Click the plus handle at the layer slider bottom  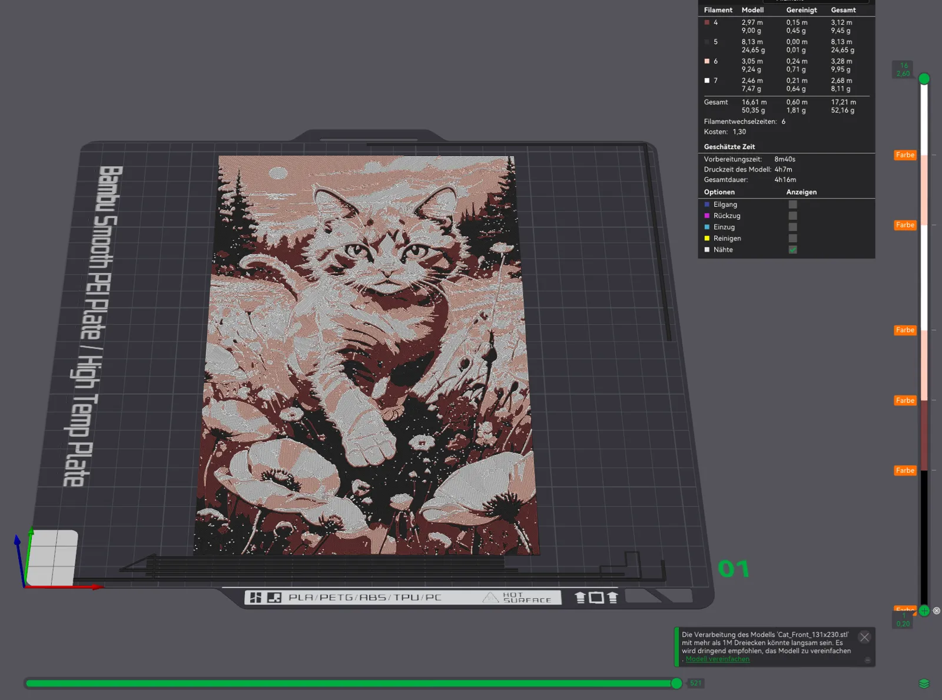(x=924, y=611)
